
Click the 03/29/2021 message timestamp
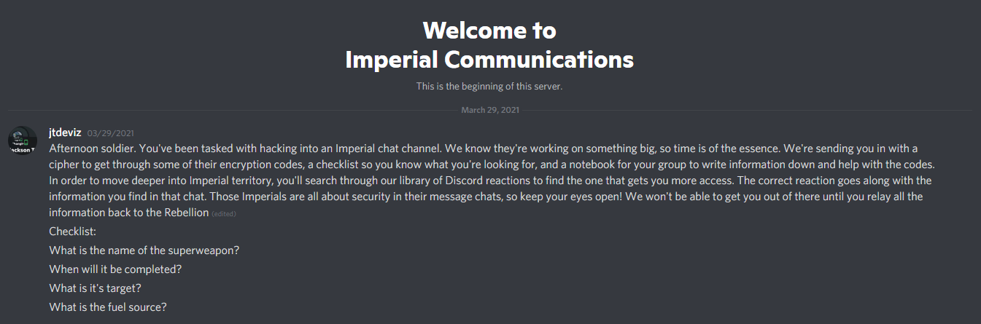pos(111,133)
